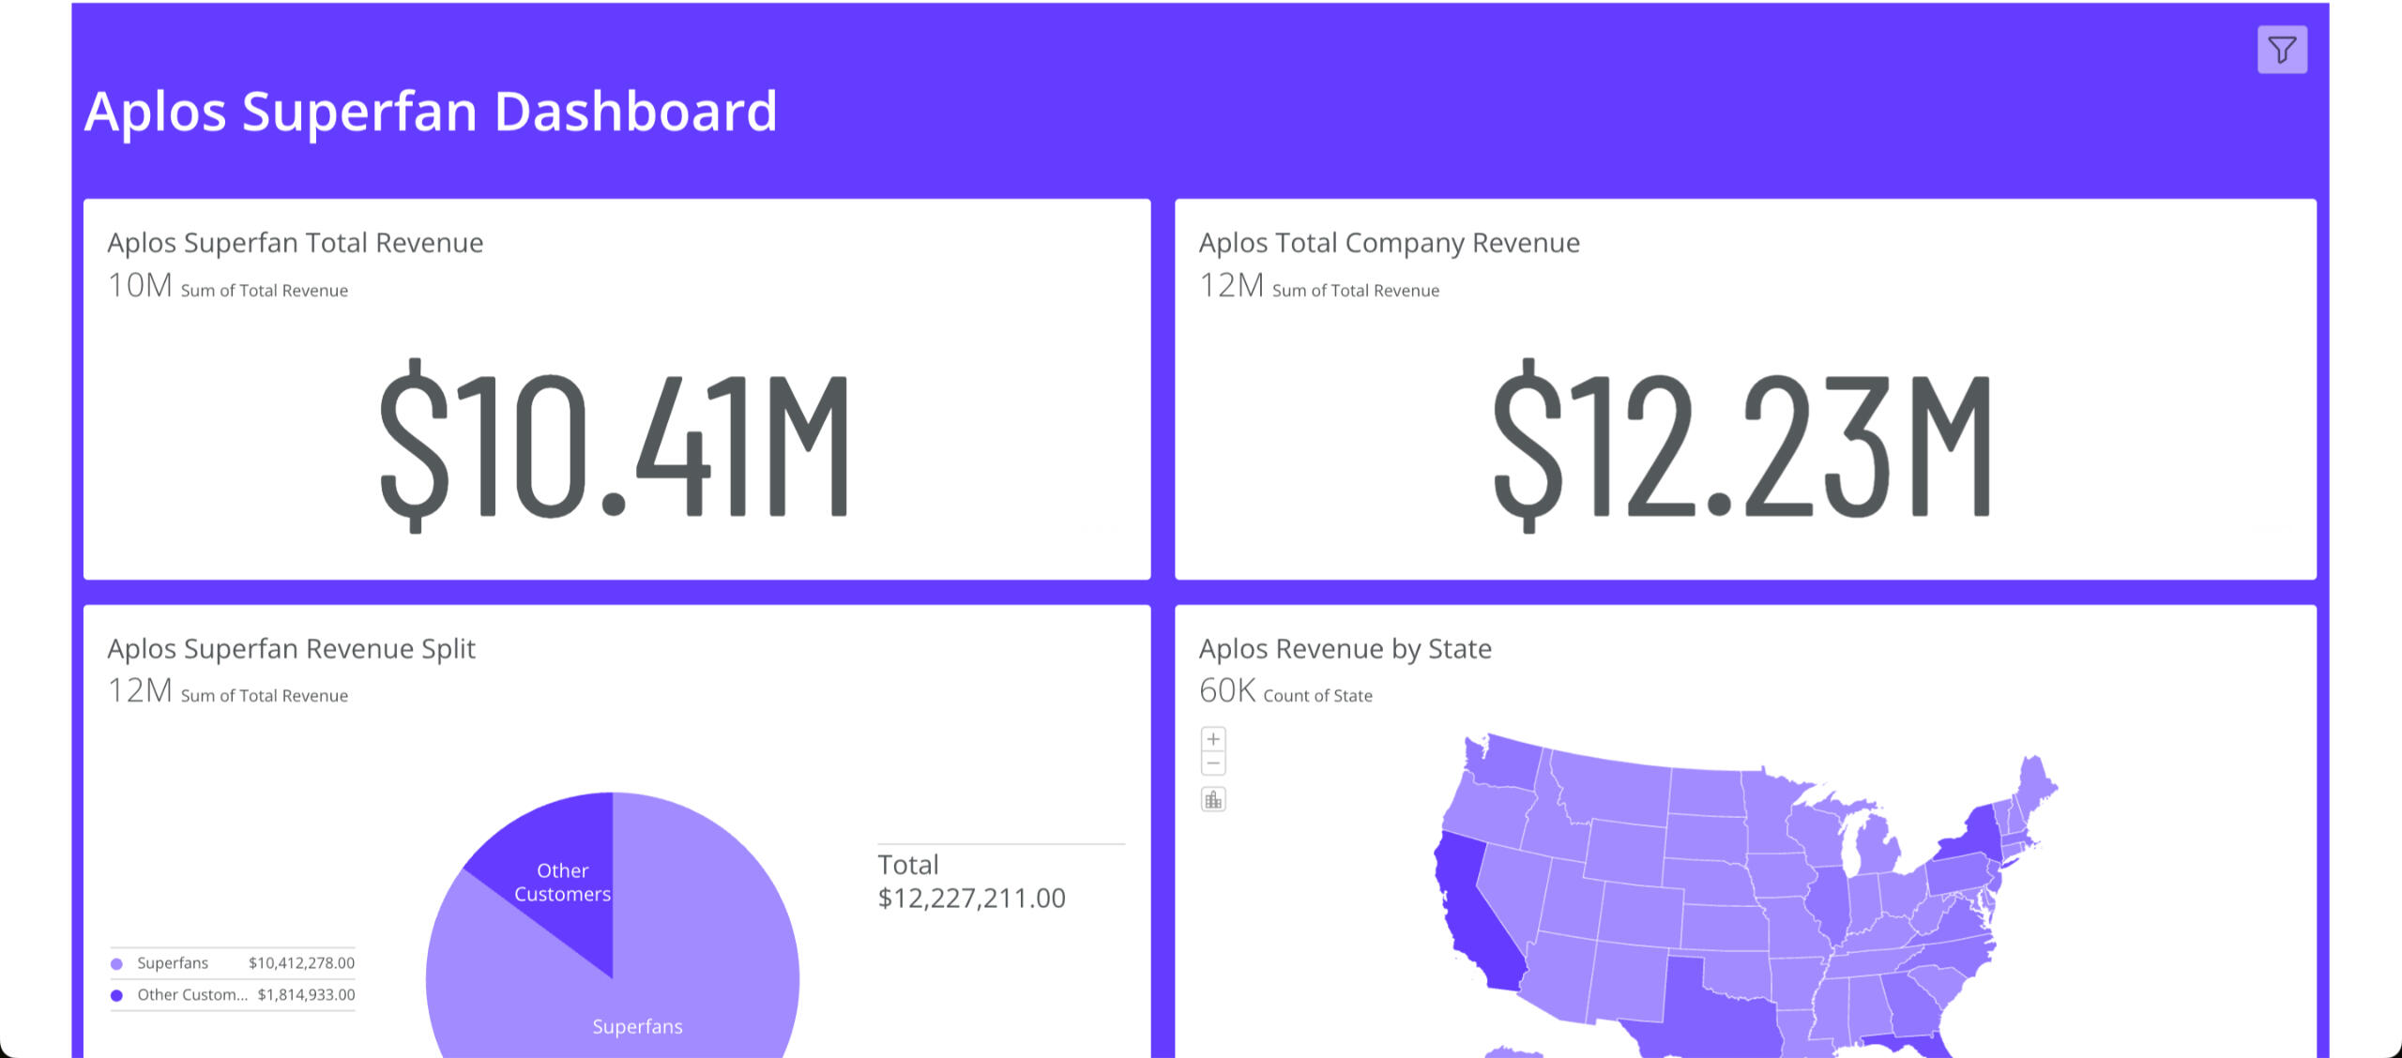Image resolution: width=2402 pixels, height=1058 pixels.
Task: Open the Aplos Superfan Revenue Split title
Action: pyautogui.click(x=291, y=649)
